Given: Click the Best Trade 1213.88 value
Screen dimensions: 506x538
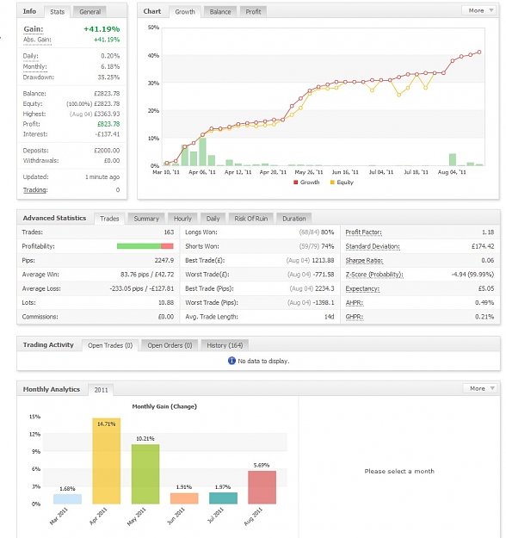Looking at the screenshot, I should (323, 261).
